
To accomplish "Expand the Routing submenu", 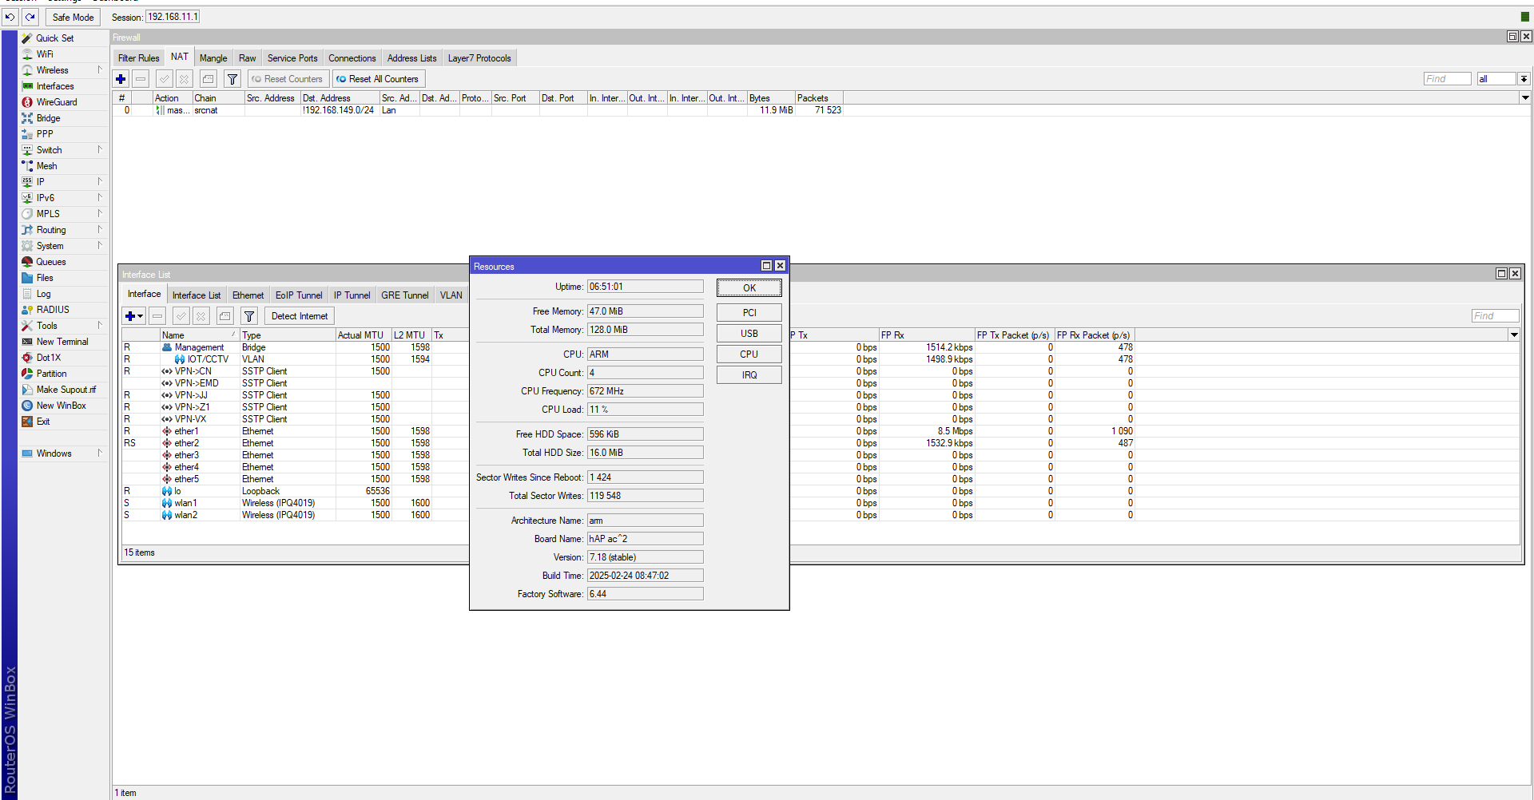I will pos(51,230).
